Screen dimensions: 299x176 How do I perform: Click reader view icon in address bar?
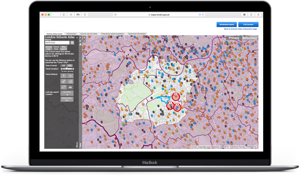pos(116,15)
